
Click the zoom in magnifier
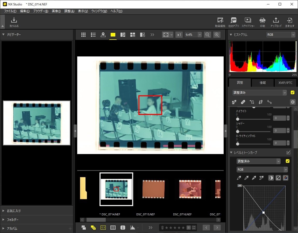[x=217, y=35]
